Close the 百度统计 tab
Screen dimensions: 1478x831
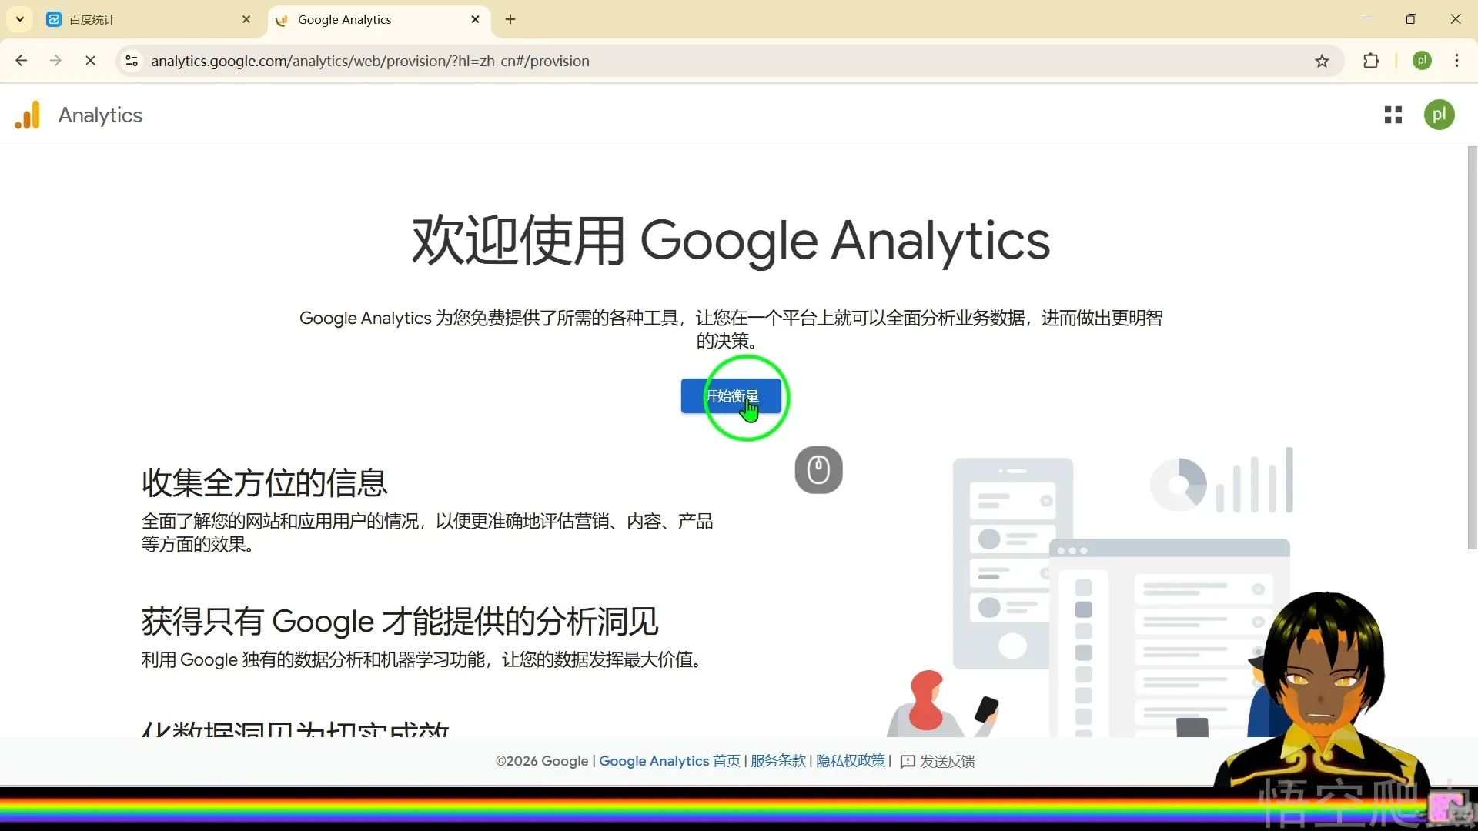click(x=246, y=20)
